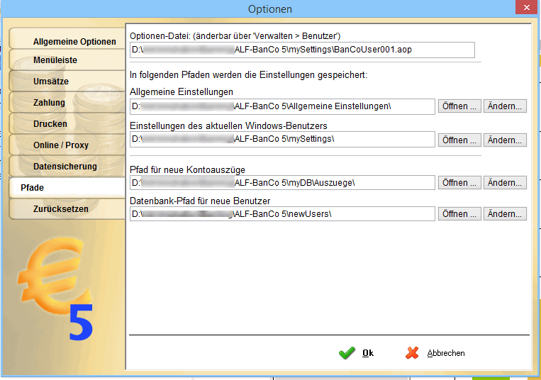This screenshot has width=541, height=380.
Task: Switch to Online / Proxy tab
Action: pyautogui.click(x=67, y=145)
